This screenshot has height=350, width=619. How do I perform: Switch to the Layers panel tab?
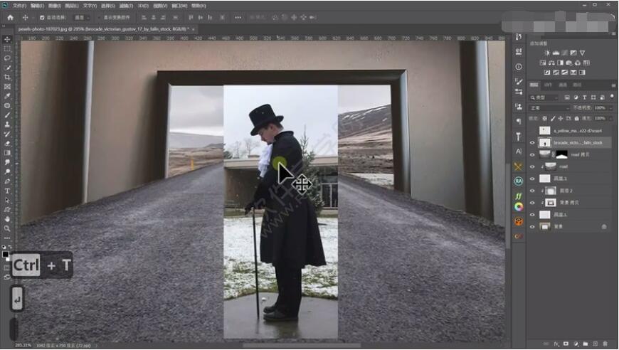click(534, 85)
